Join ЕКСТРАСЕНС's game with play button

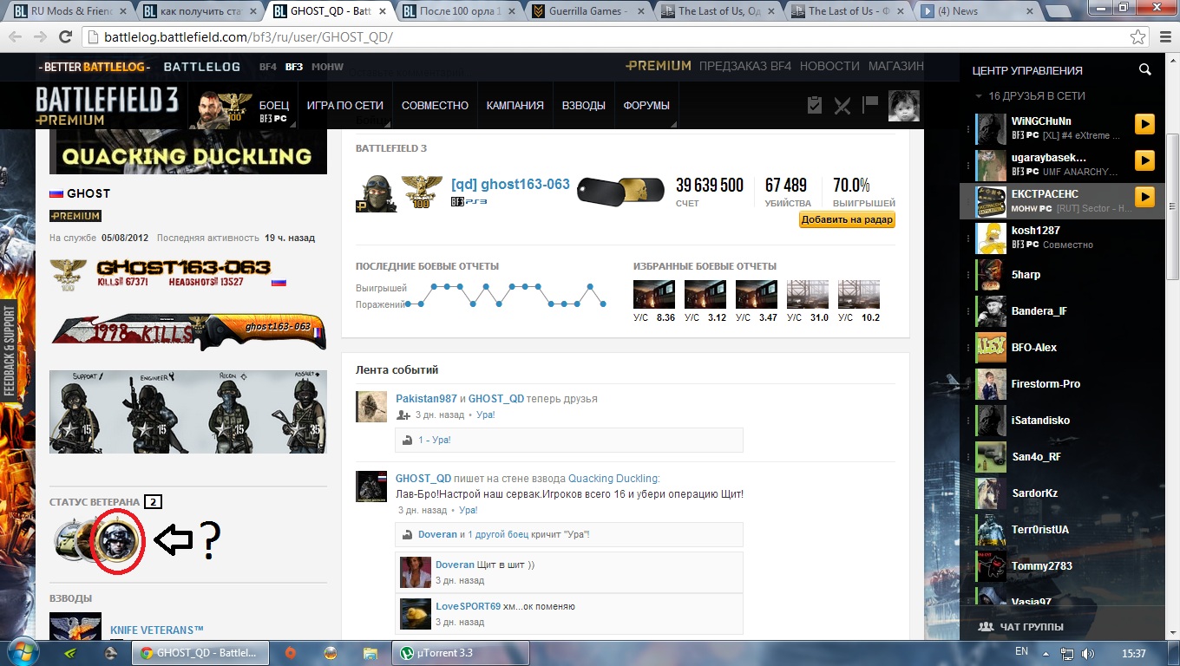[1144, 197]
